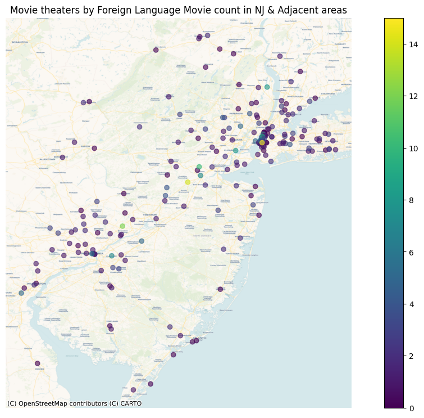Select the purple marker above Dover
Screen dimensions: 424x418
pos(38,363)
